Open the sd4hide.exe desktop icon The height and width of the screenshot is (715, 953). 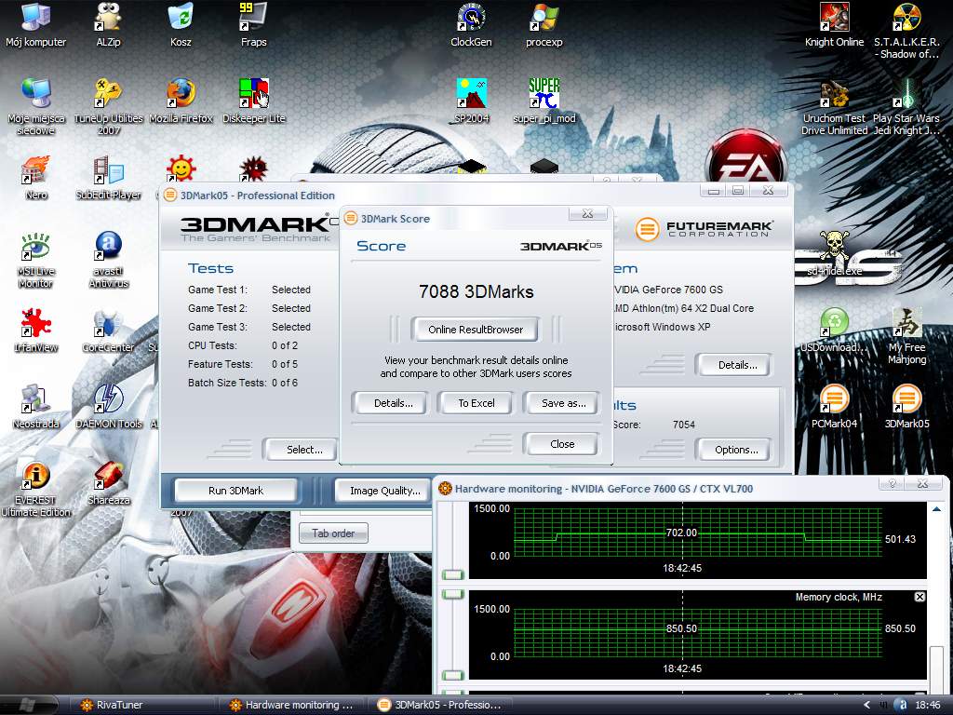835,254
